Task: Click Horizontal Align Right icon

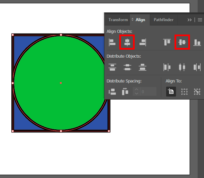Action: point(143,43)
